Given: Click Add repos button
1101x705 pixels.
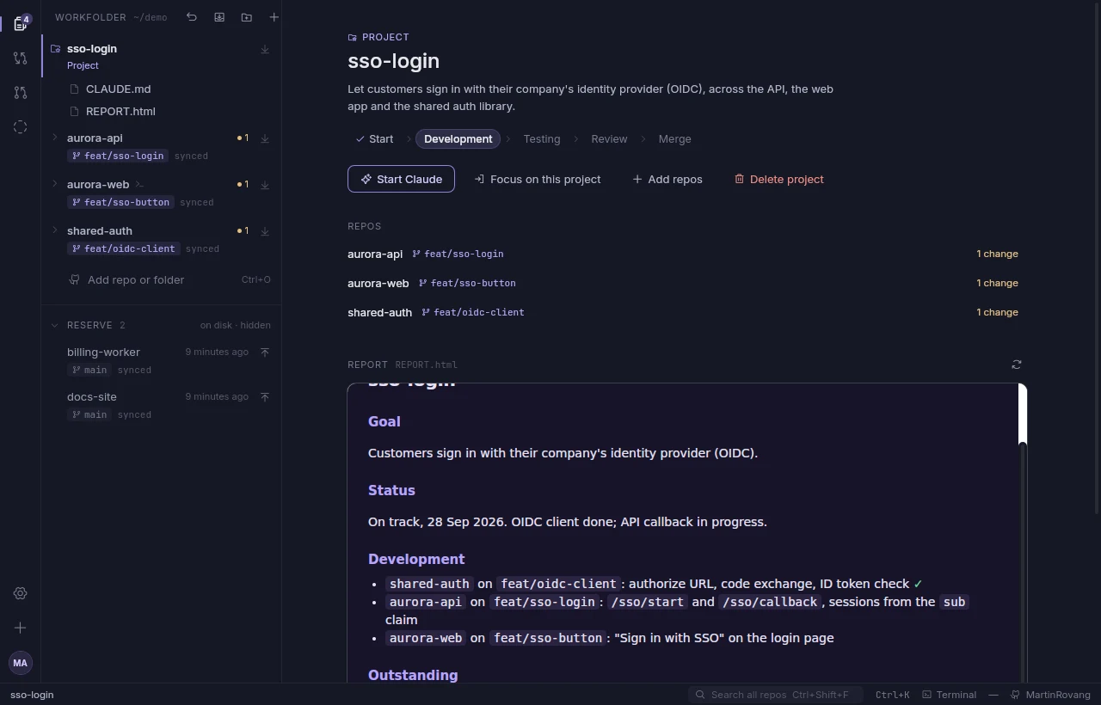Looking at the screenshot, I should pyautogui.click(x=667, y=179).
